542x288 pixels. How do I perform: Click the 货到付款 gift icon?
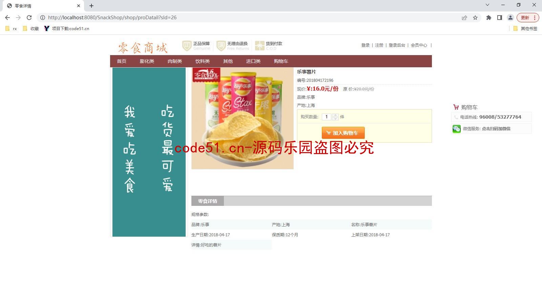click(x=259, y=46)
